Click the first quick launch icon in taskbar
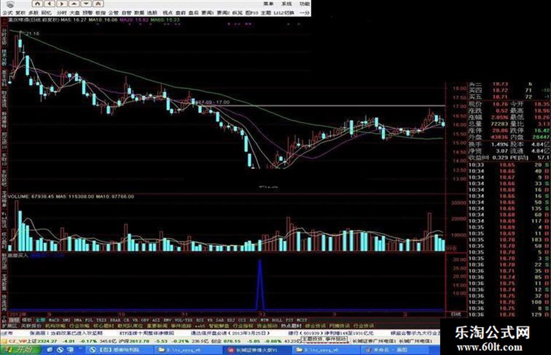 tap(50, 350)
